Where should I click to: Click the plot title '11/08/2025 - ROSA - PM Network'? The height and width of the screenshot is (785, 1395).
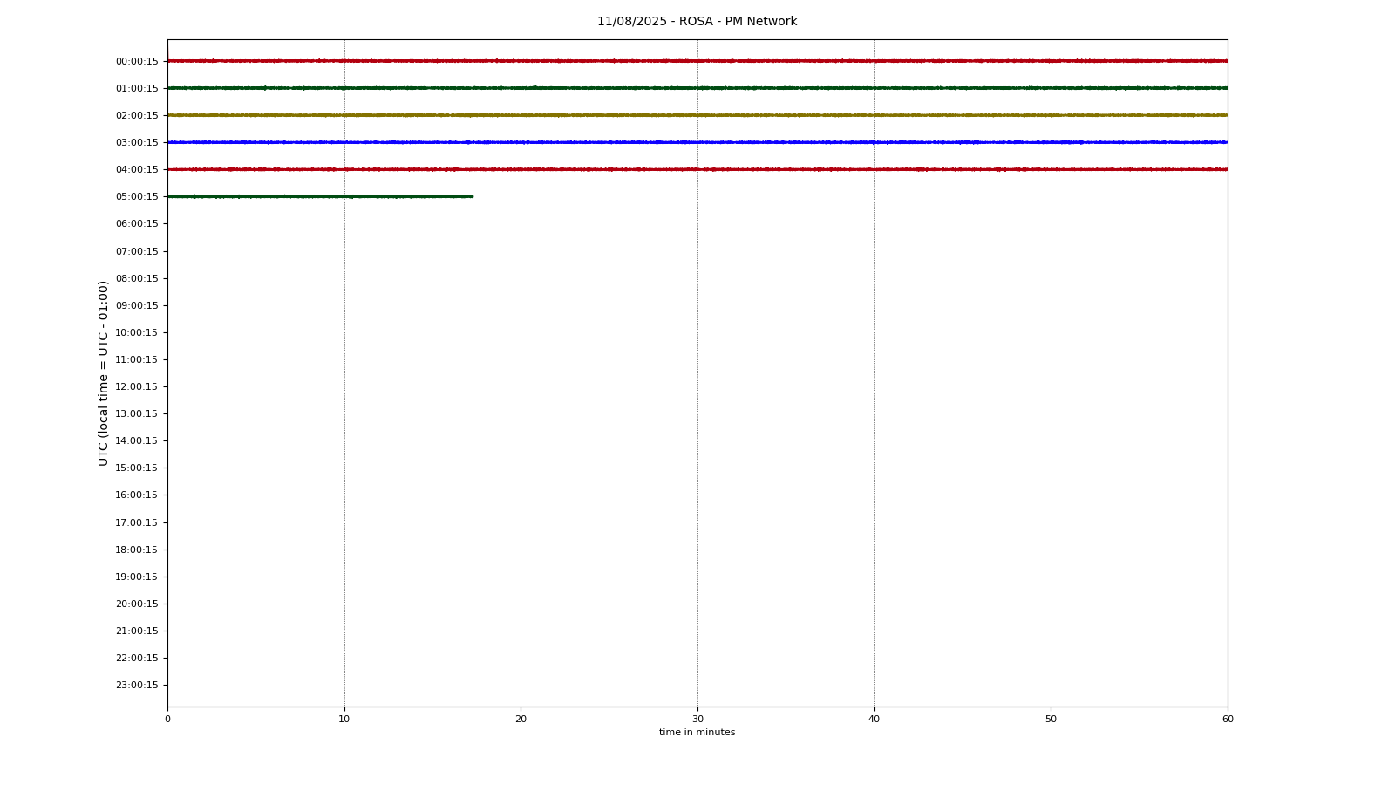click(697, 22)
